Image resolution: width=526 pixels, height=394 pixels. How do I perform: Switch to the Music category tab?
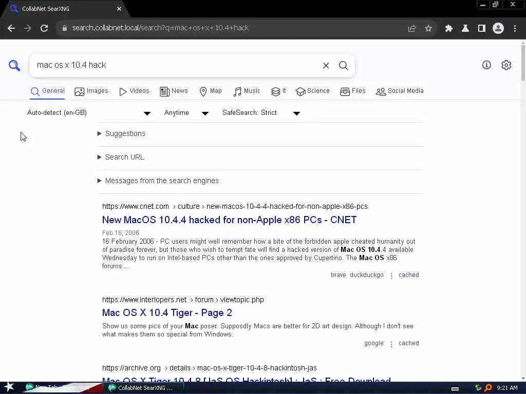pos(247,91)
